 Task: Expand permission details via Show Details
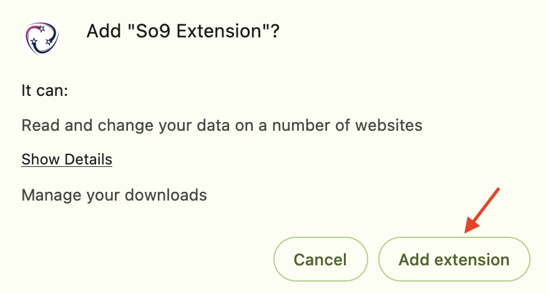pyautogui.click(x=67, y=159)
